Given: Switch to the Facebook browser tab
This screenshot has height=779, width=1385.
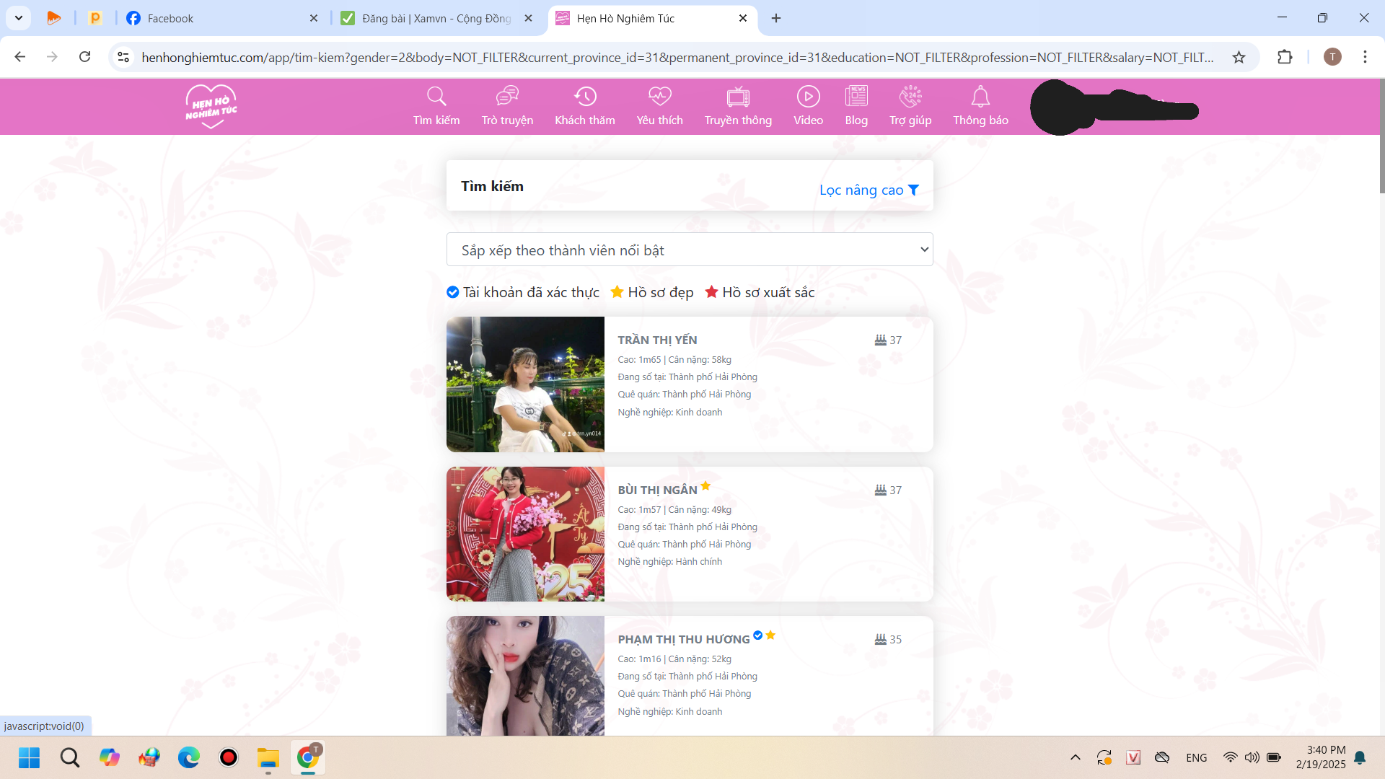Looking at the screenshot, I should (x=170, y=19).
